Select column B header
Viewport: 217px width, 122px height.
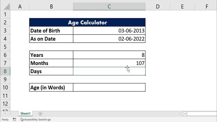tap(51, 6)
